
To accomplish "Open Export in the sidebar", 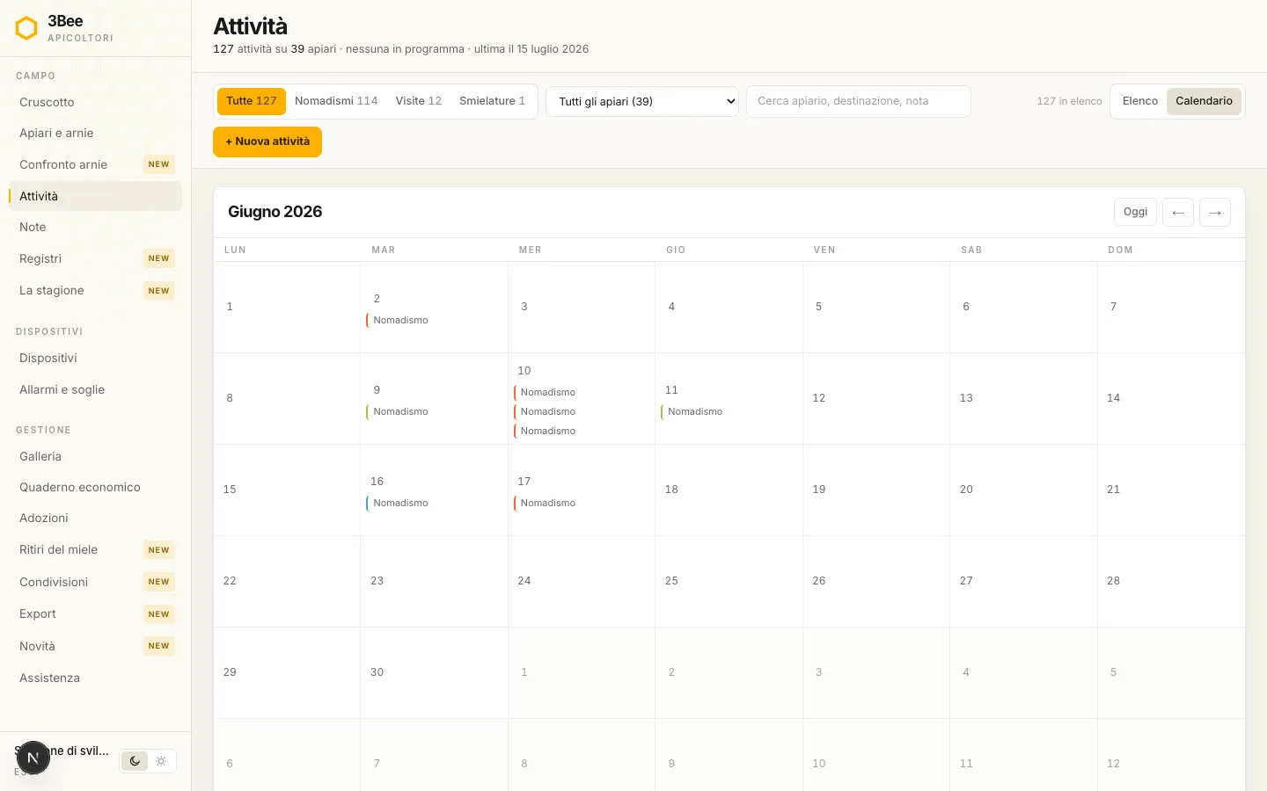I will 95,613.
